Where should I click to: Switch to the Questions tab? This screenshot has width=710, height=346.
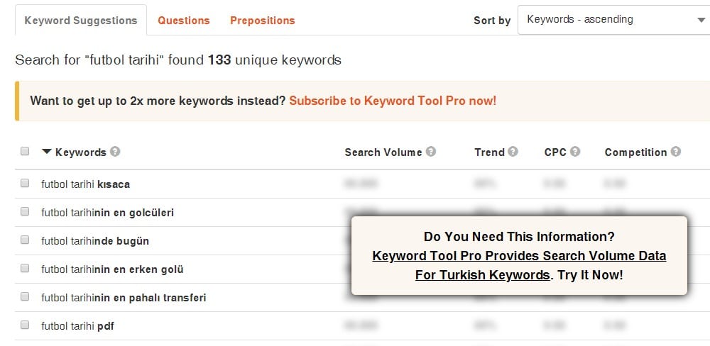[x=184, y=21]
